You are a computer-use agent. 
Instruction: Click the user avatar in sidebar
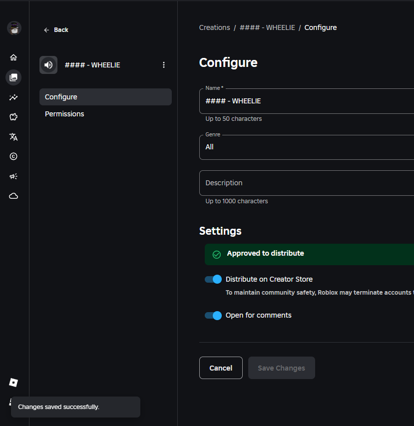click(14, 28)
